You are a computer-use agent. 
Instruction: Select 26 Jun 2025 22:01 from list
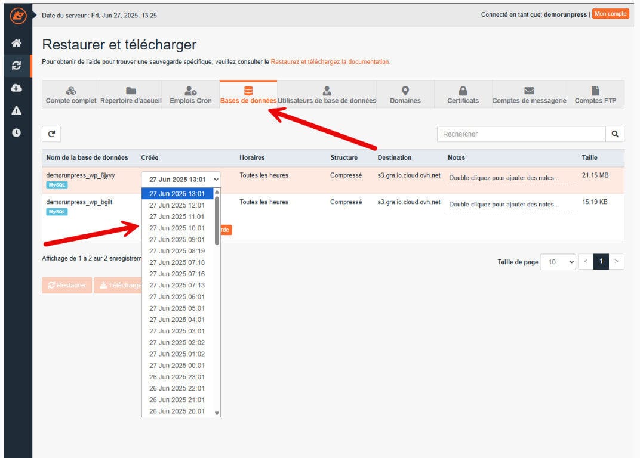[x=177, y=388]
